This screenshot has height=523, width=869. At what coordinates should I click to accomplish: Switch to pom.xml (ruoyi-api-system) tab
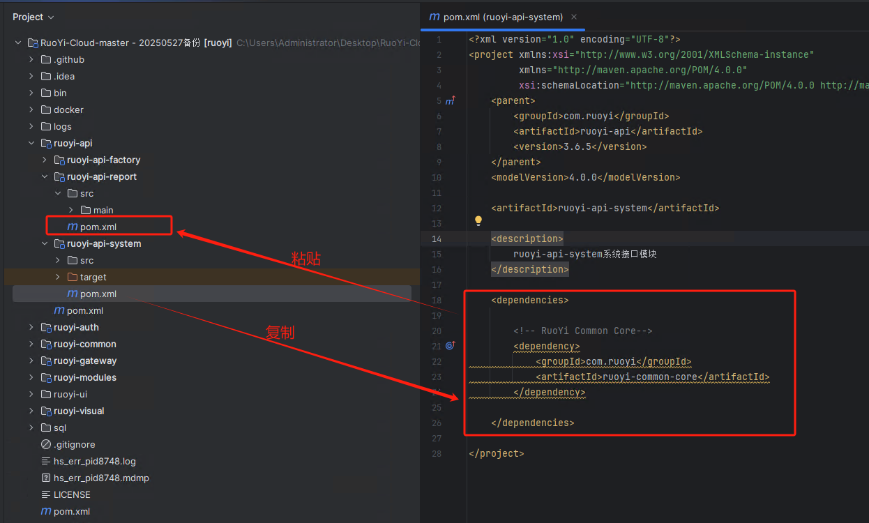(504, 17)
